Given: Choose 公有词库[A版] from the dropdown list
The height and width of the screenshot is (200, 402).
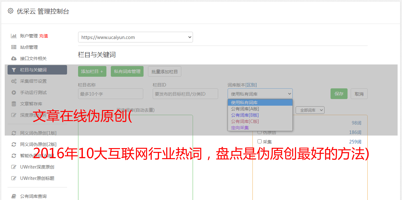Looking at the screenshot, I should pyautogui.click(x=260, y=109).
